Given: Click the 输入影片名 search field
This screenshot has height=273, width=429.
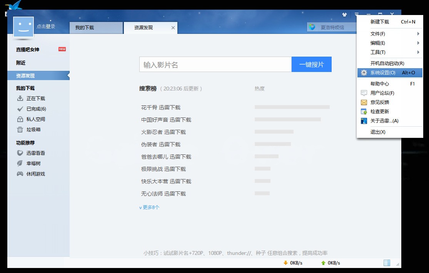Looking at the screenshot, I should pyautogui.click(x=214, y=64).
